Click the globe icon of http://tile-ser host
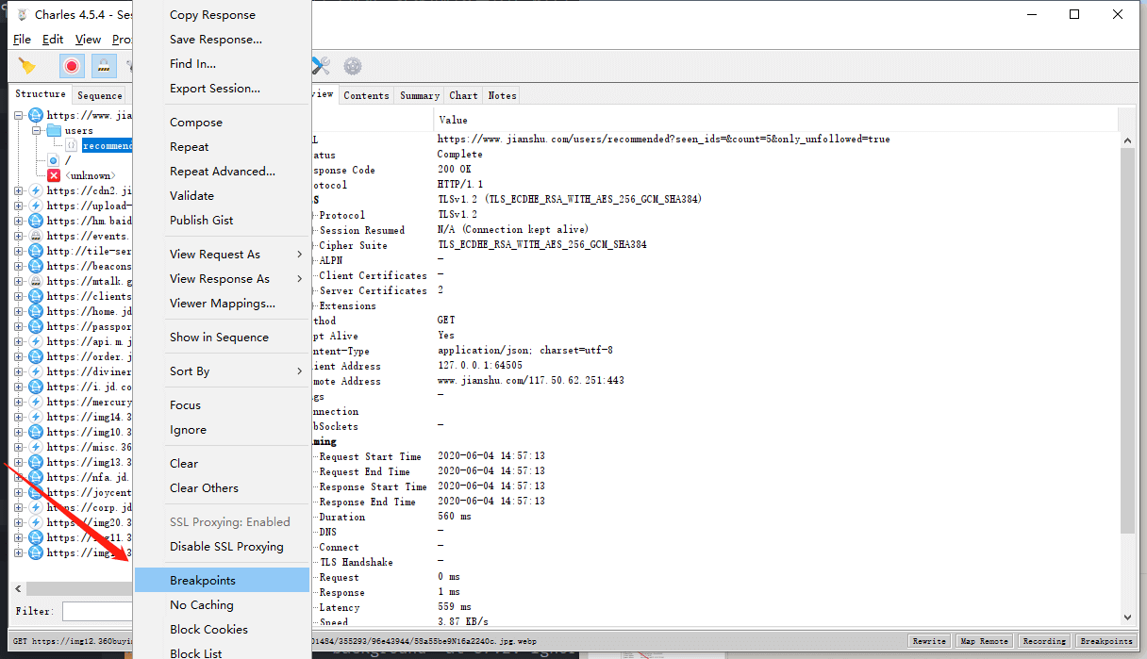The image size is (1147, 659). point(36,251)
